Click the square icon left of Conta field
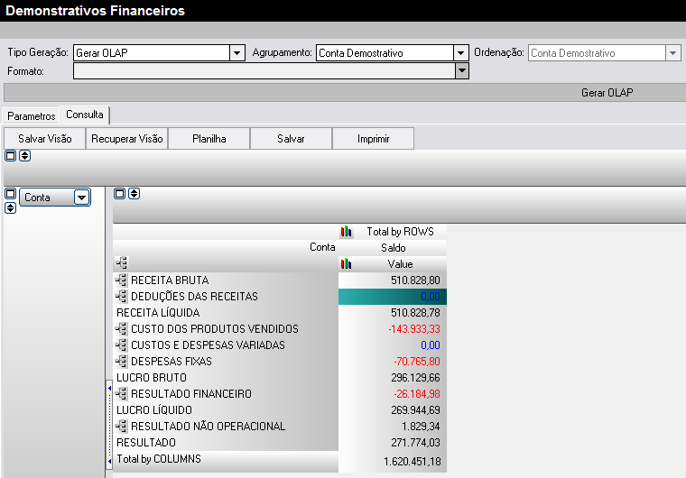 coord(11,193)
